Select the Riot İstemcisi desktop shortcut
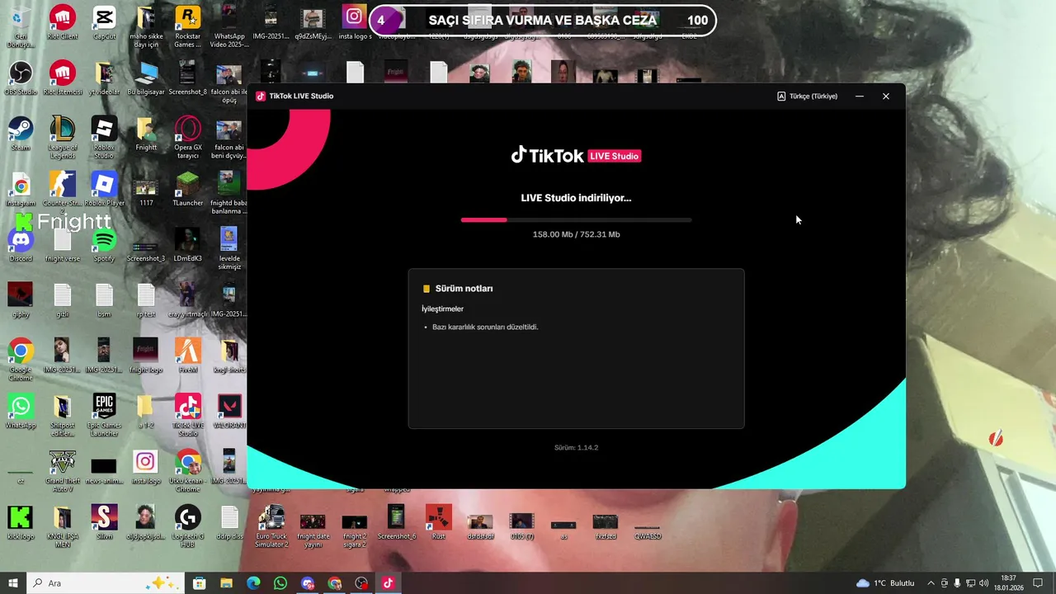This screenshot has height=594, width=1056. pyautogui.click(x=62, y=79)
